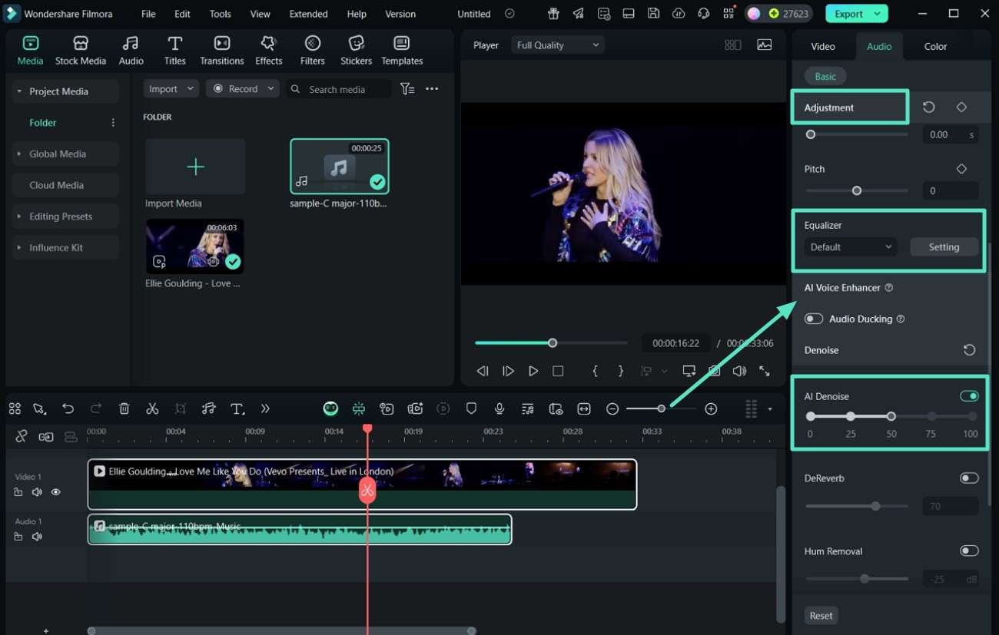
Task: Reset the Adjustment section with circular arrow
Action: (x=928, y=107)
